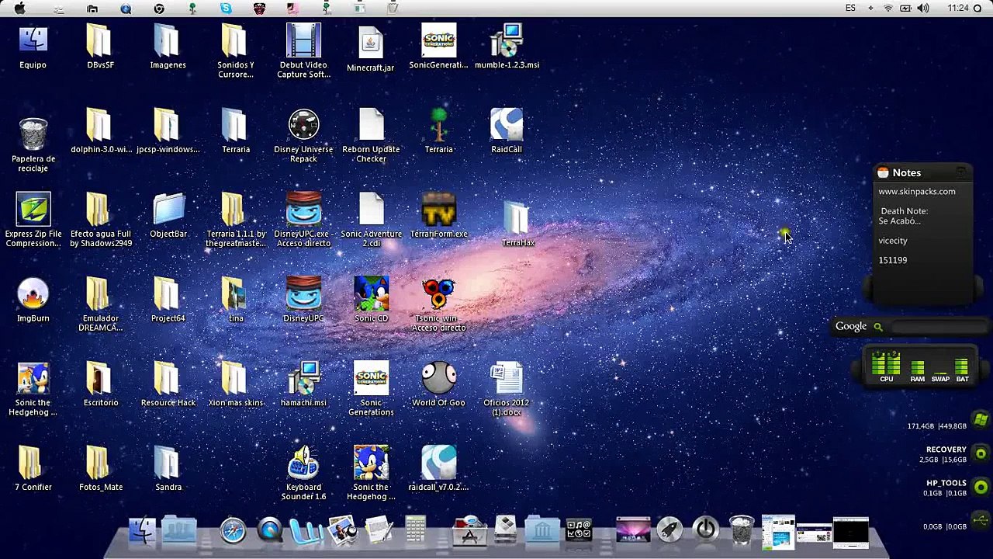Open the volume control in the menu bar
Screen dimensions: 993x559
(x=923, y=8)
